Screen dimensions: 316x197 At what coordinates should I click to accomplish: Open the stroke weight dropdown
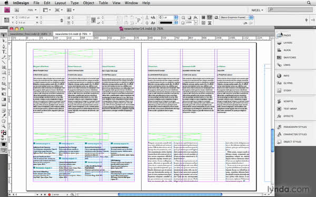coord(176,17)
